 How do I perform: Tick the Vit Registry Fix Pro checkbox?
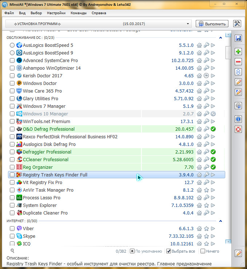[12, 182]
